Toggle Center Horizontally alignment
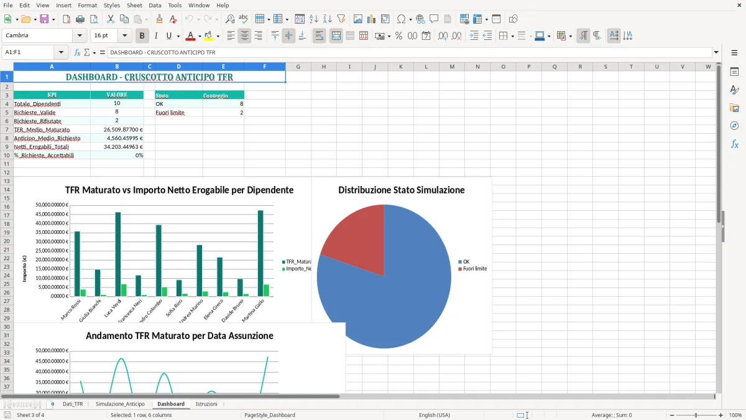The height and width of the screenshot is (420, 746). 244,36
